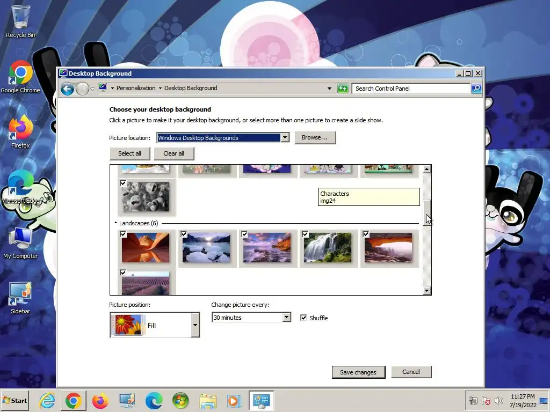The image size is (550, 412).
Task: Open Firefox from the taskbar
Action: coord(100,400)
